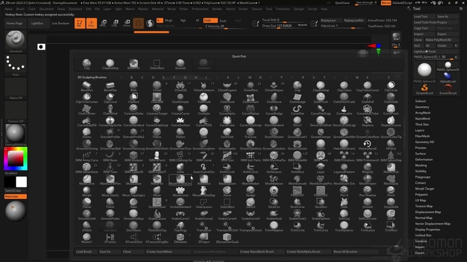The height and width of the screenshot is (262, 467).
Task: Choose the Inflat brush
Action: pos(180,168)
